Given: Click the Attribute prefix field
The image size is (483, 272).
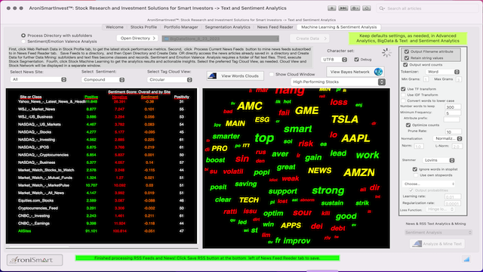Looking at the screenshot, I should tap(451, 119).
